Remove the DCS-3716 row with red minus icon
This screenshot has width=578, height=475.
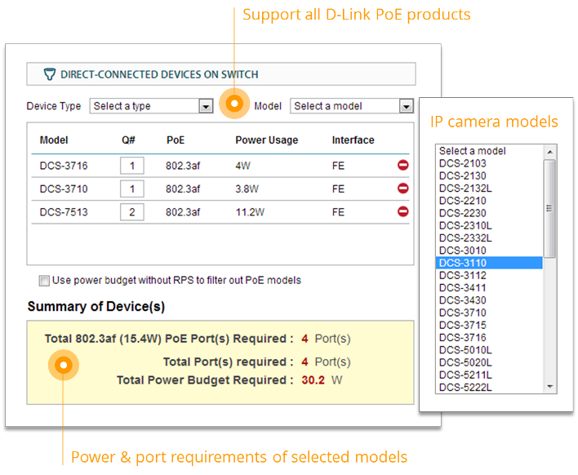pos(403,165)
